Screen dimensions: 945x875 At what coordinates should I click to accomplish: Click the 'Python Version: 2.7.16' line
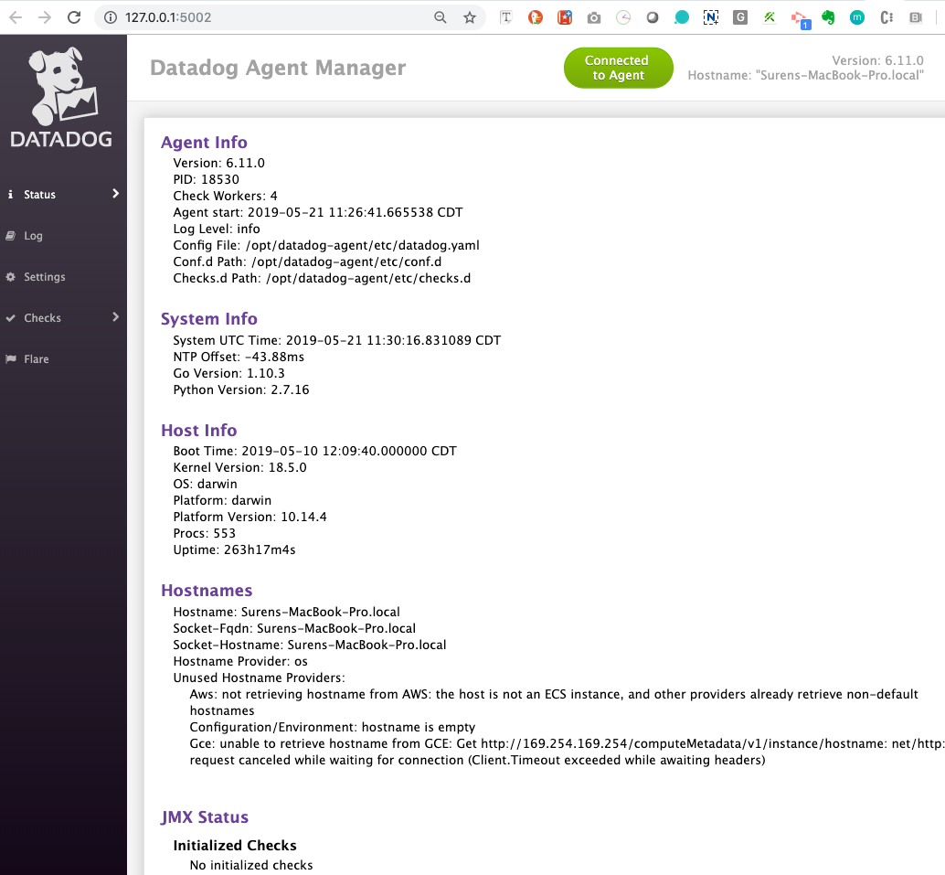pos(241,389)
